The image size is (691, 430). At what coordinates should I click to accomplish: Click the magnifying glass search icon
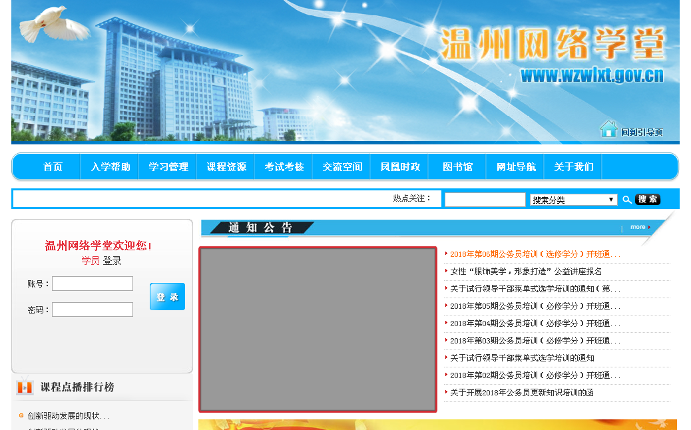coord(626,200)
